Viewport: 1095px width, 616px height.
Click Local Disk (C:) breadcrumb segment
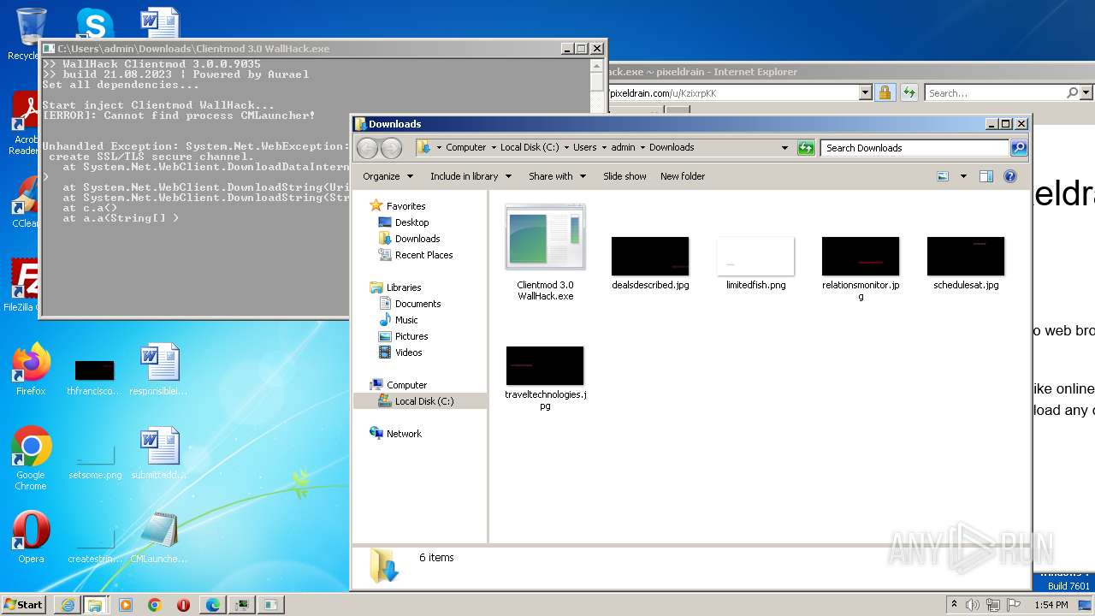[530, 147]
